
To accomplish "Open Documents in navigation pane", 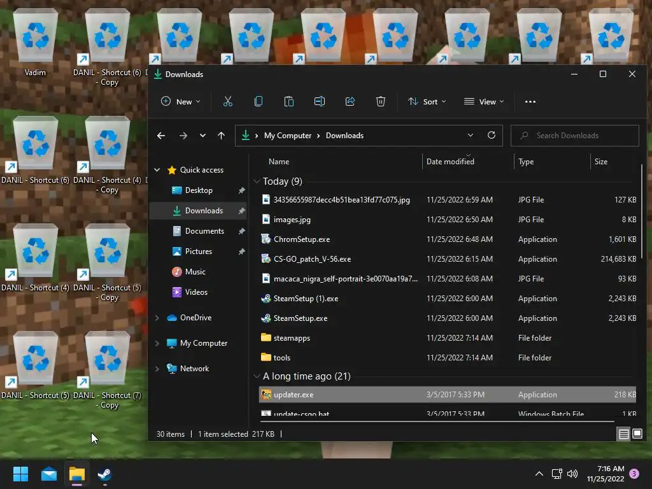I will point(204,231).
